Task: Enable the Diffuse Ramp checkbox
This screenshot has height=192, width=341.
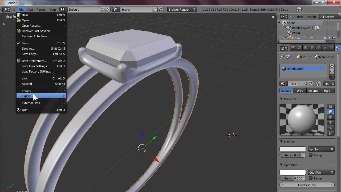Action: coord(311,155)
